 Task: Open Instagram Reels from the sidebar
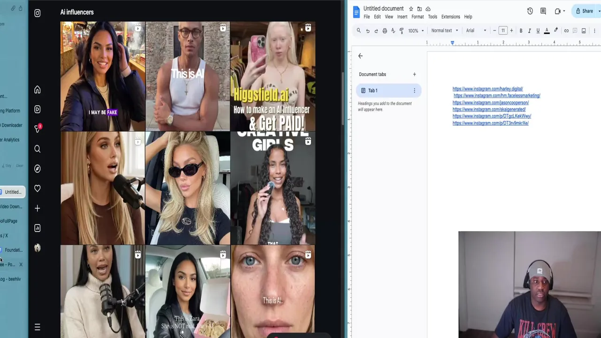click(38, 109)
